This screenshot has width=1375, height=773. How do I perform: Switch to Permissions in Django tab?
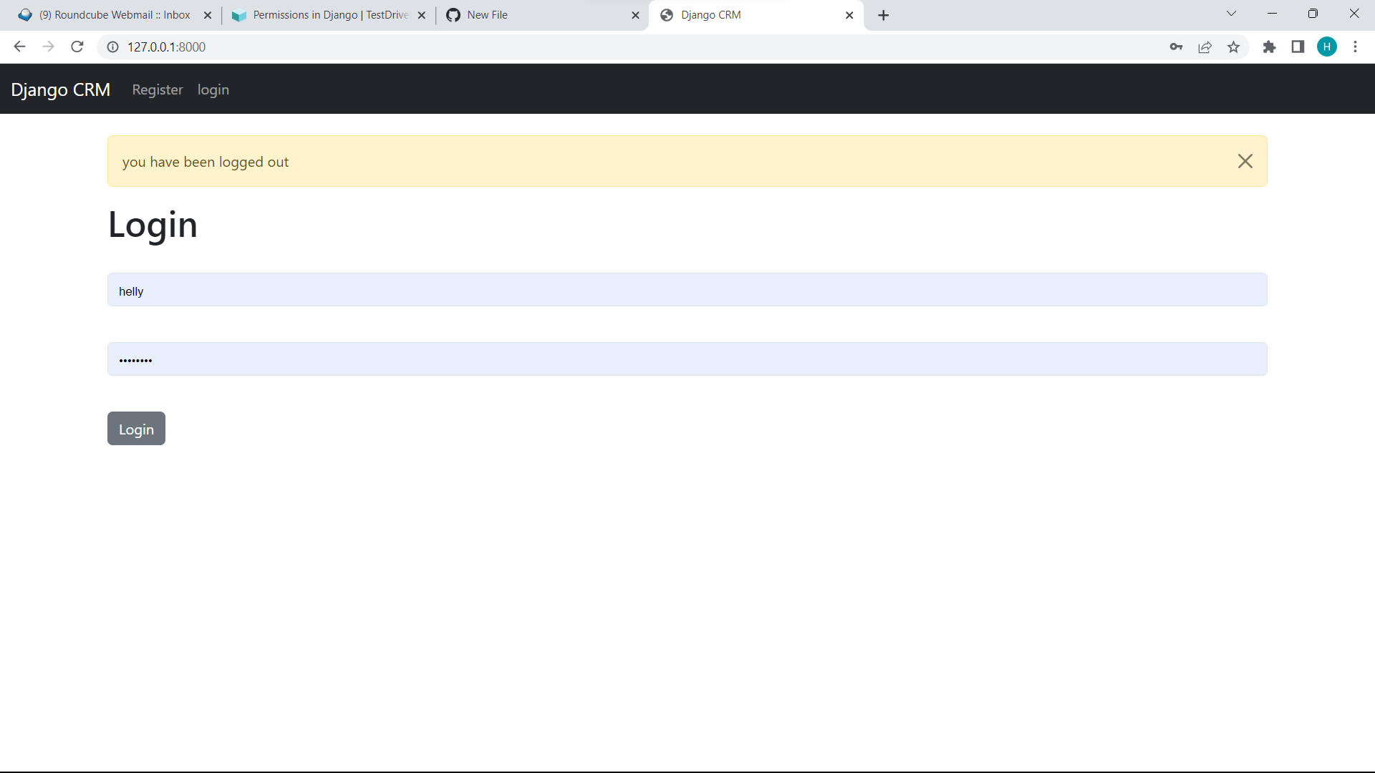[329, 15]
